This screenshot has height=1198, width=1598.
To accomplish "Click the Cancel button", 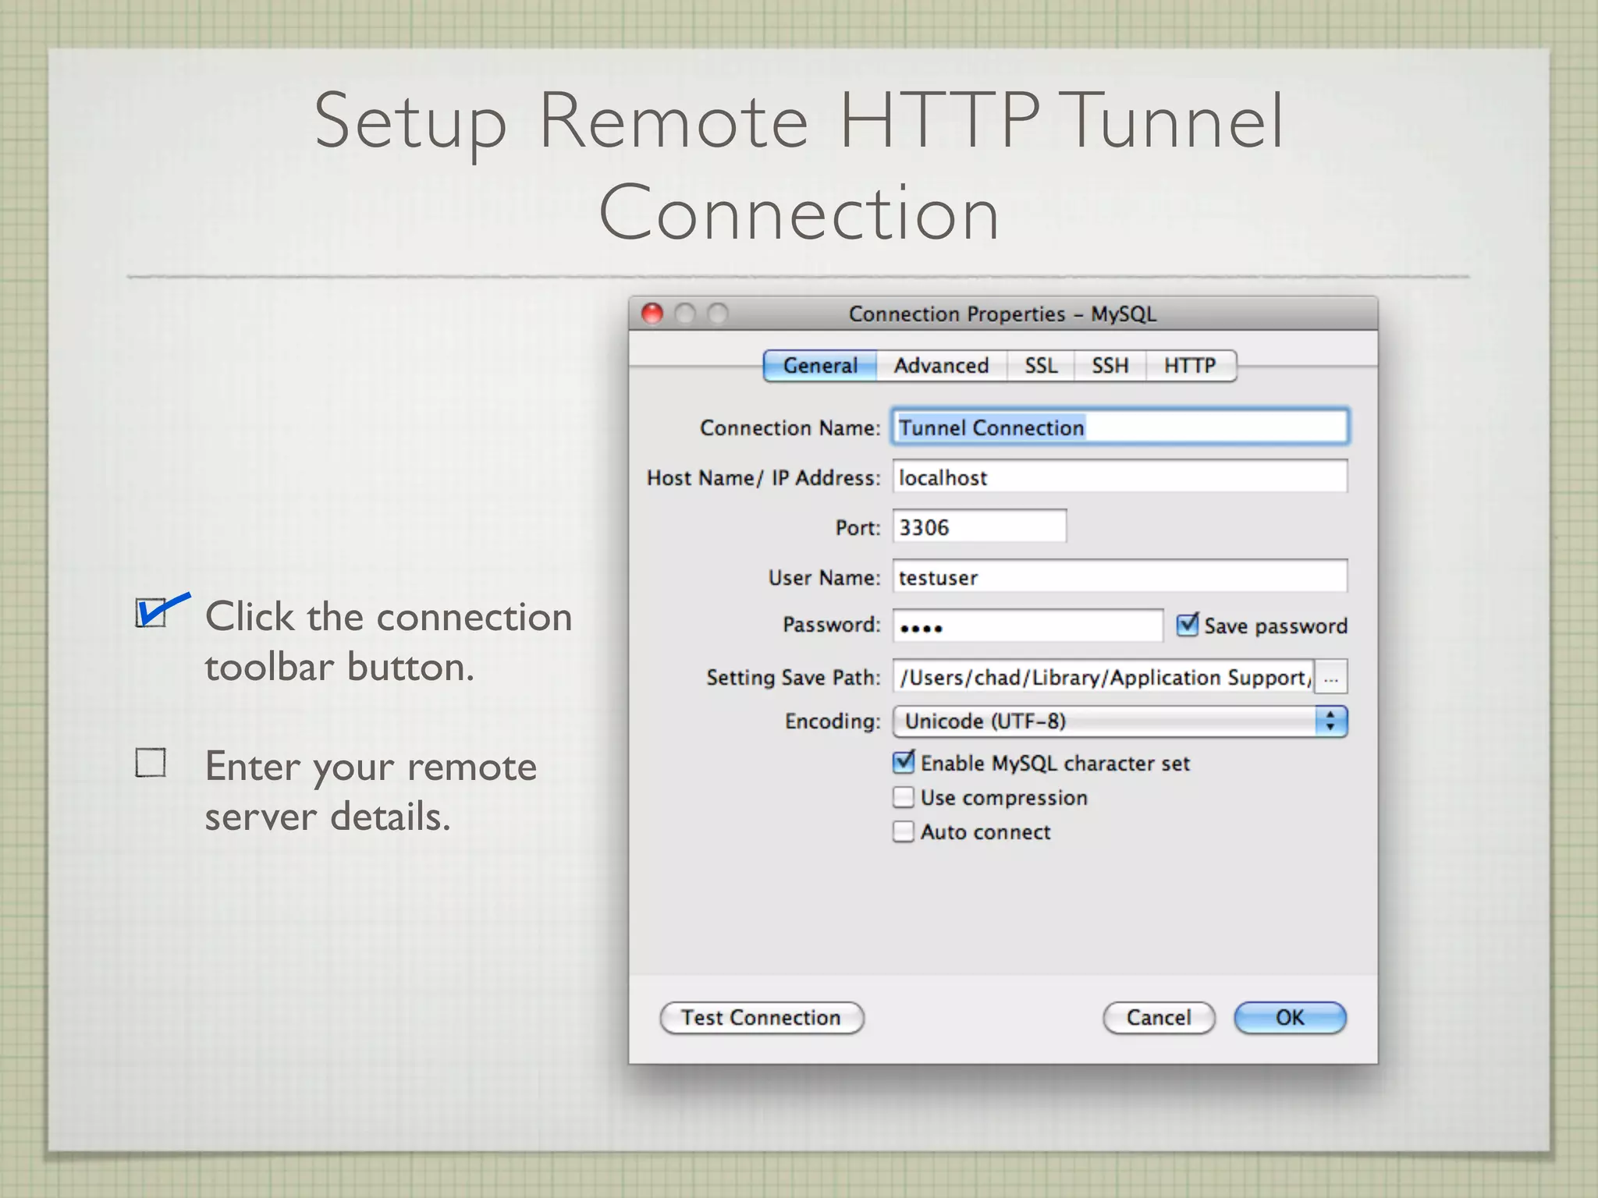I will (1159, 1018).
